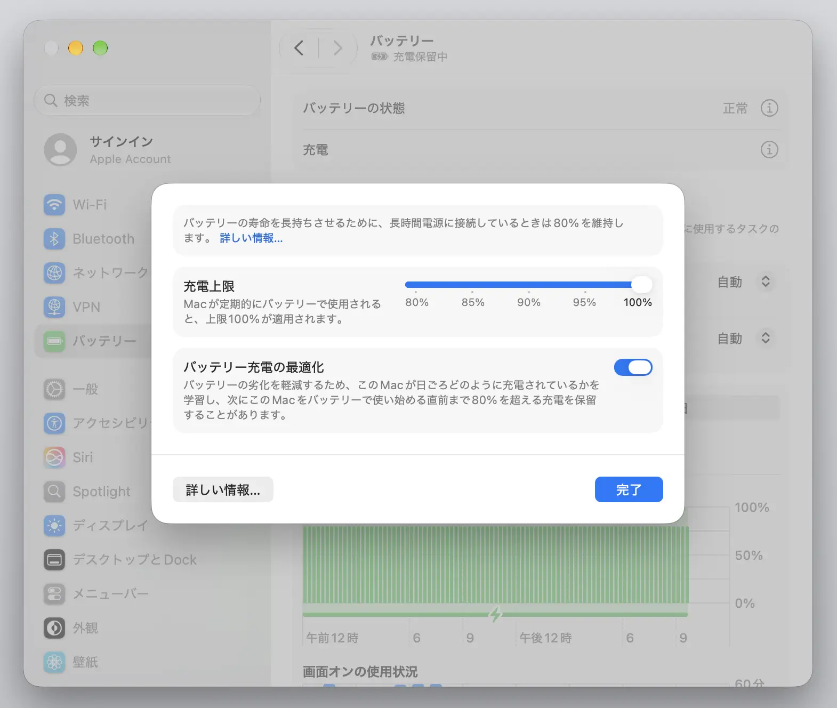Open 壁紙 settings pane
This screenshot has width=837, height=708.
pyautogui.click(x=85, y=662)
